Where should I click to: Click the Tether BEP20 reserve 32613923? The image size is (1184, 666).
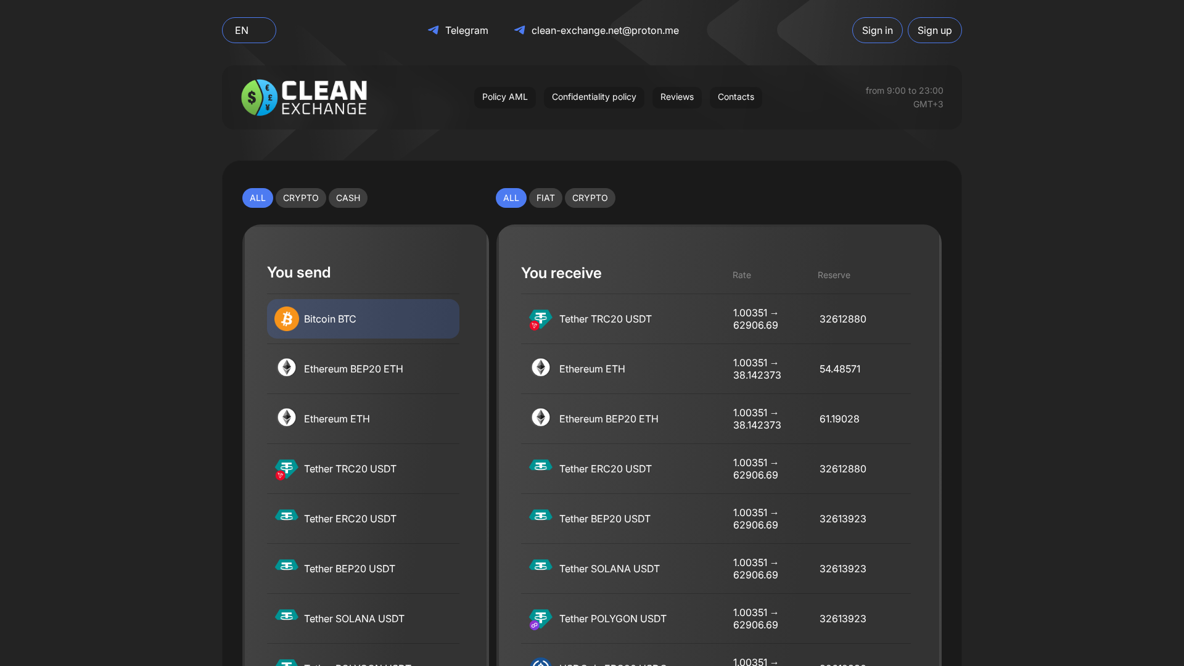pyautogui.click(x=843, y=519)
